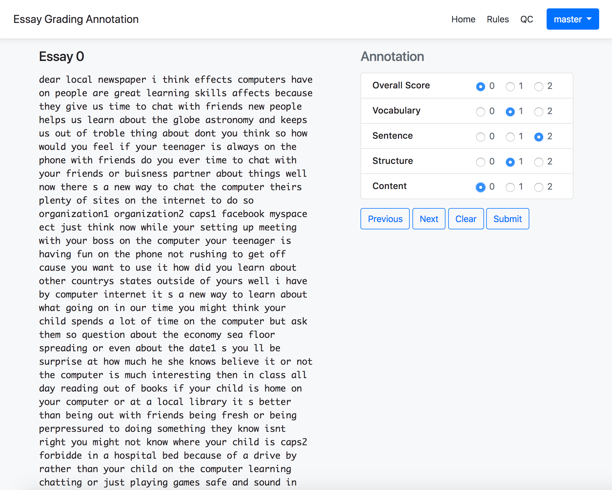
Task: Mark Content score as 2
Action: point(539,187)
